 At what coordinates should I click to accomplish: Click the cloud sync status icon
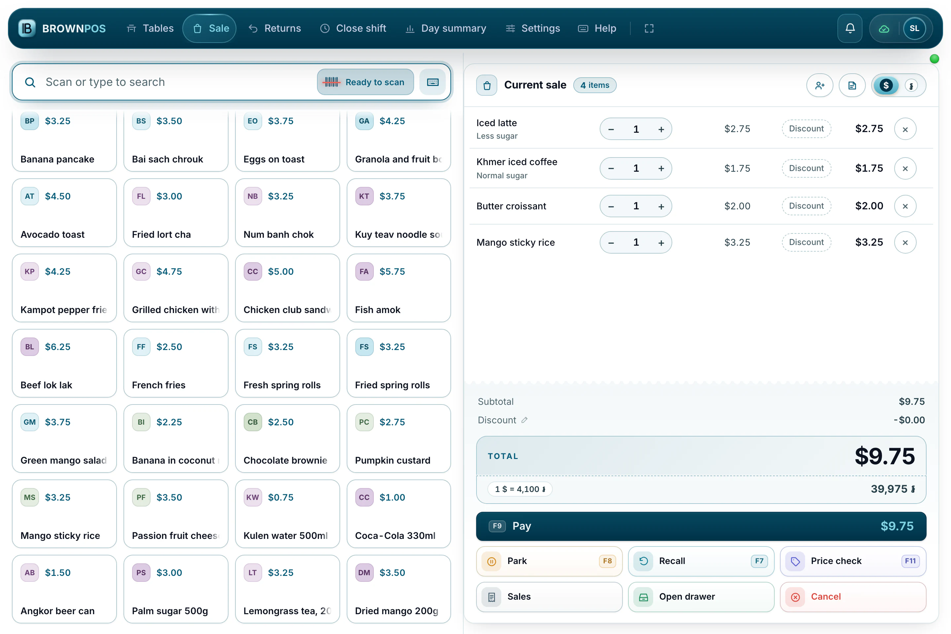coord(884,29)
